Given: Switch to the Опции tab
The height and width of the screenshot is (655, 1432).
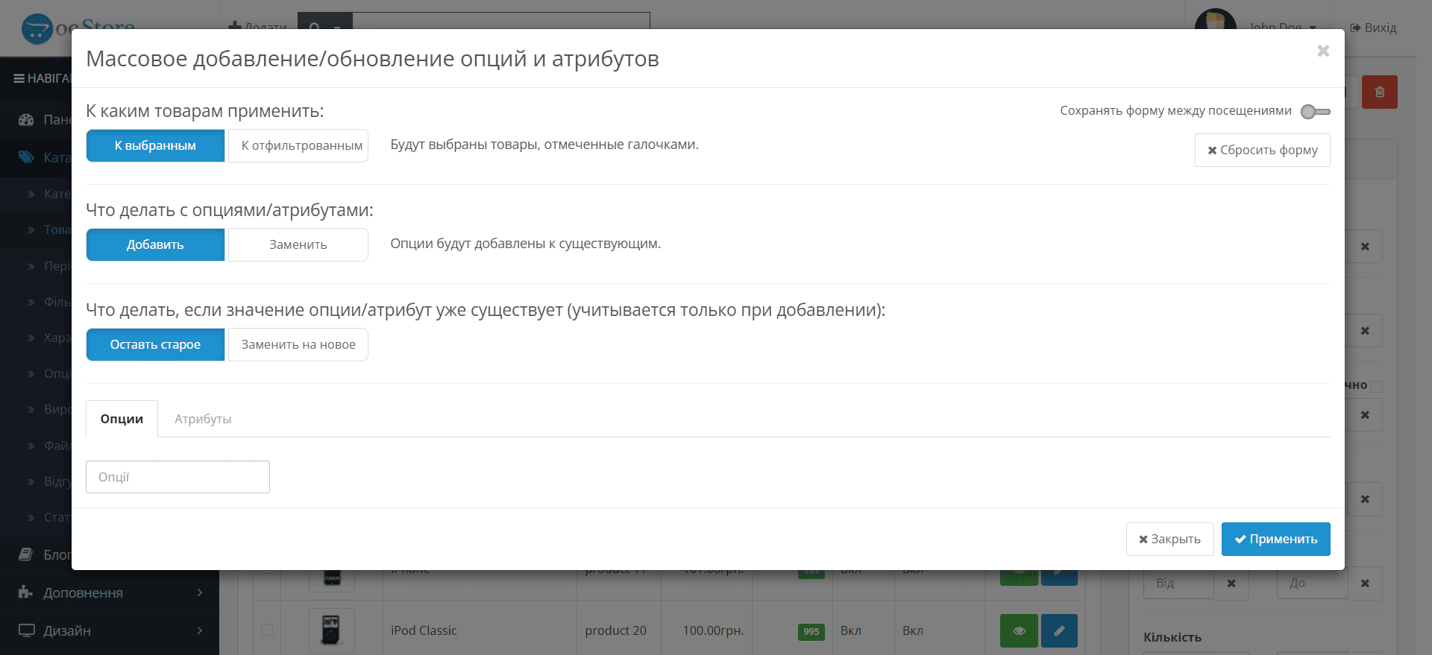Looking at the screenshot, I should pyautogui.click(x=122, y=419).
